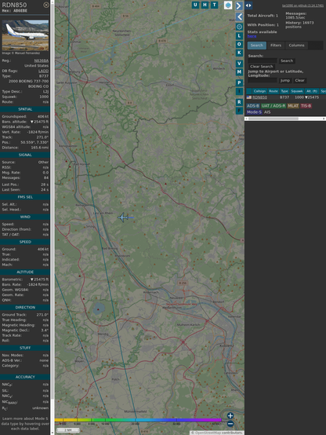Screen dimensions: 326x435
Task: Sort table by the Alt. (ft) column
Action: pyautogui.click(x=312, y=91)
